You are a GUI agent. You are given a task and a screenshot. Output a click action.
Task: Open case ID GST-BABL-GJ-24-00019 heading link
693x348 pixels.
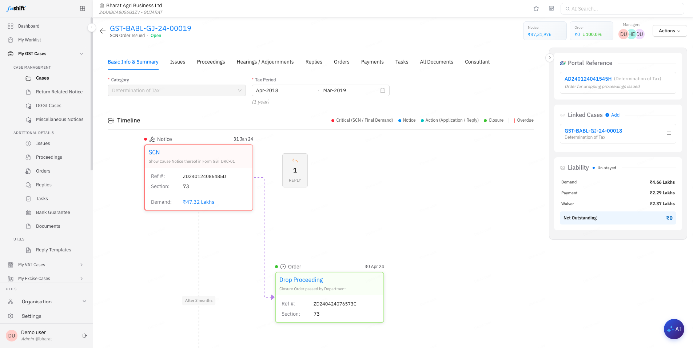click(151, 28)
